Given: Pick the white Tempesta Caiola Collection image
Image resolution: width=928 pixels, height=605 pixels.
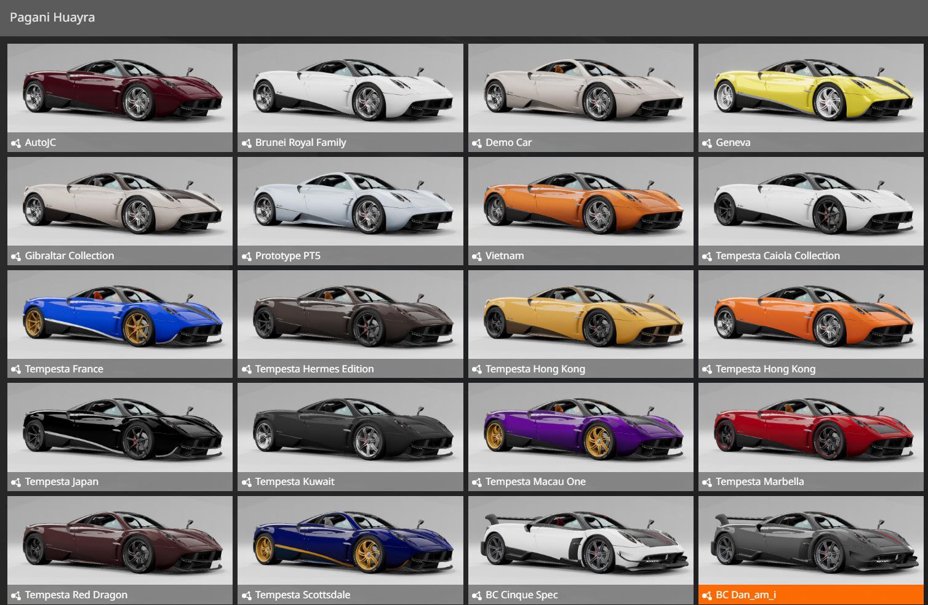Looking at the screenshot, I should click(811, 201).
